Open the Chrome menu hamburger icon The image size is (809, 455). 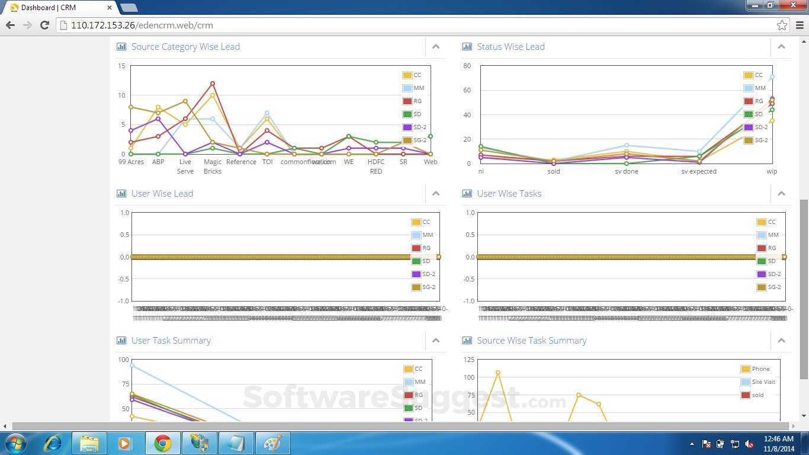(x=800, y=25)
